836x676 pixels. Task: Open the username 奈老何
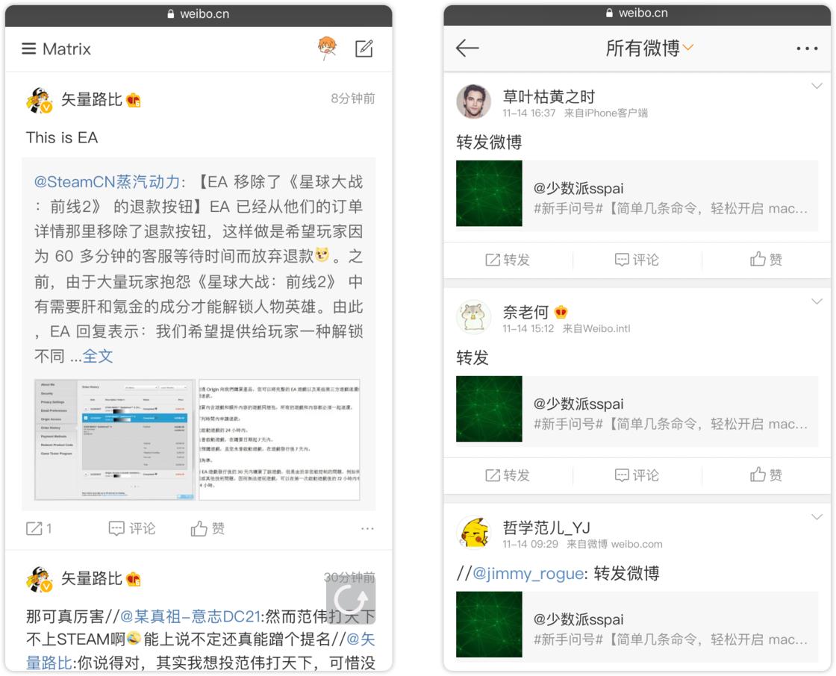[x=525, y=312]
